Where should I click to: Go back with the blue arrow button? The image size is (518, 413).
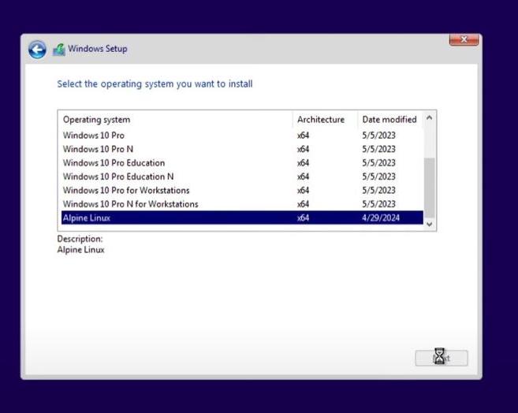[x=37, y=50]
